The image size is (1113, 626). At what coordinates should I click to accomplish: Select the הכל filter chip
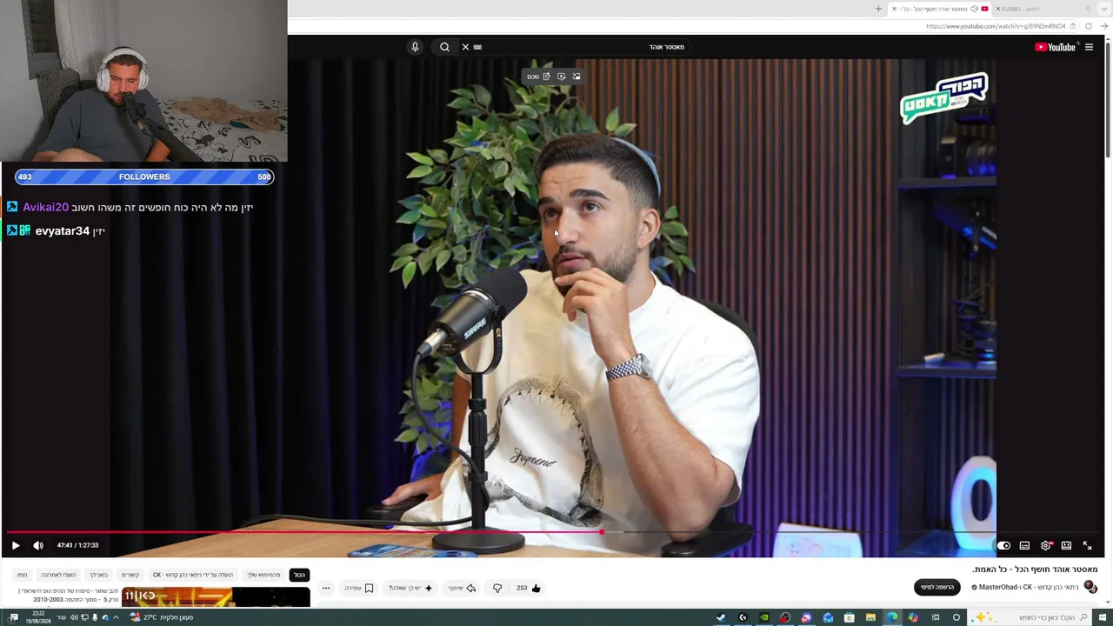pos(299,575)
